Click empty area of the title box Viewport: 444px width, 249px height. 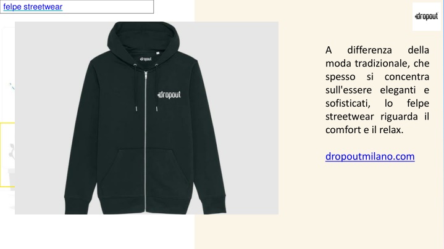coord(107,7)
